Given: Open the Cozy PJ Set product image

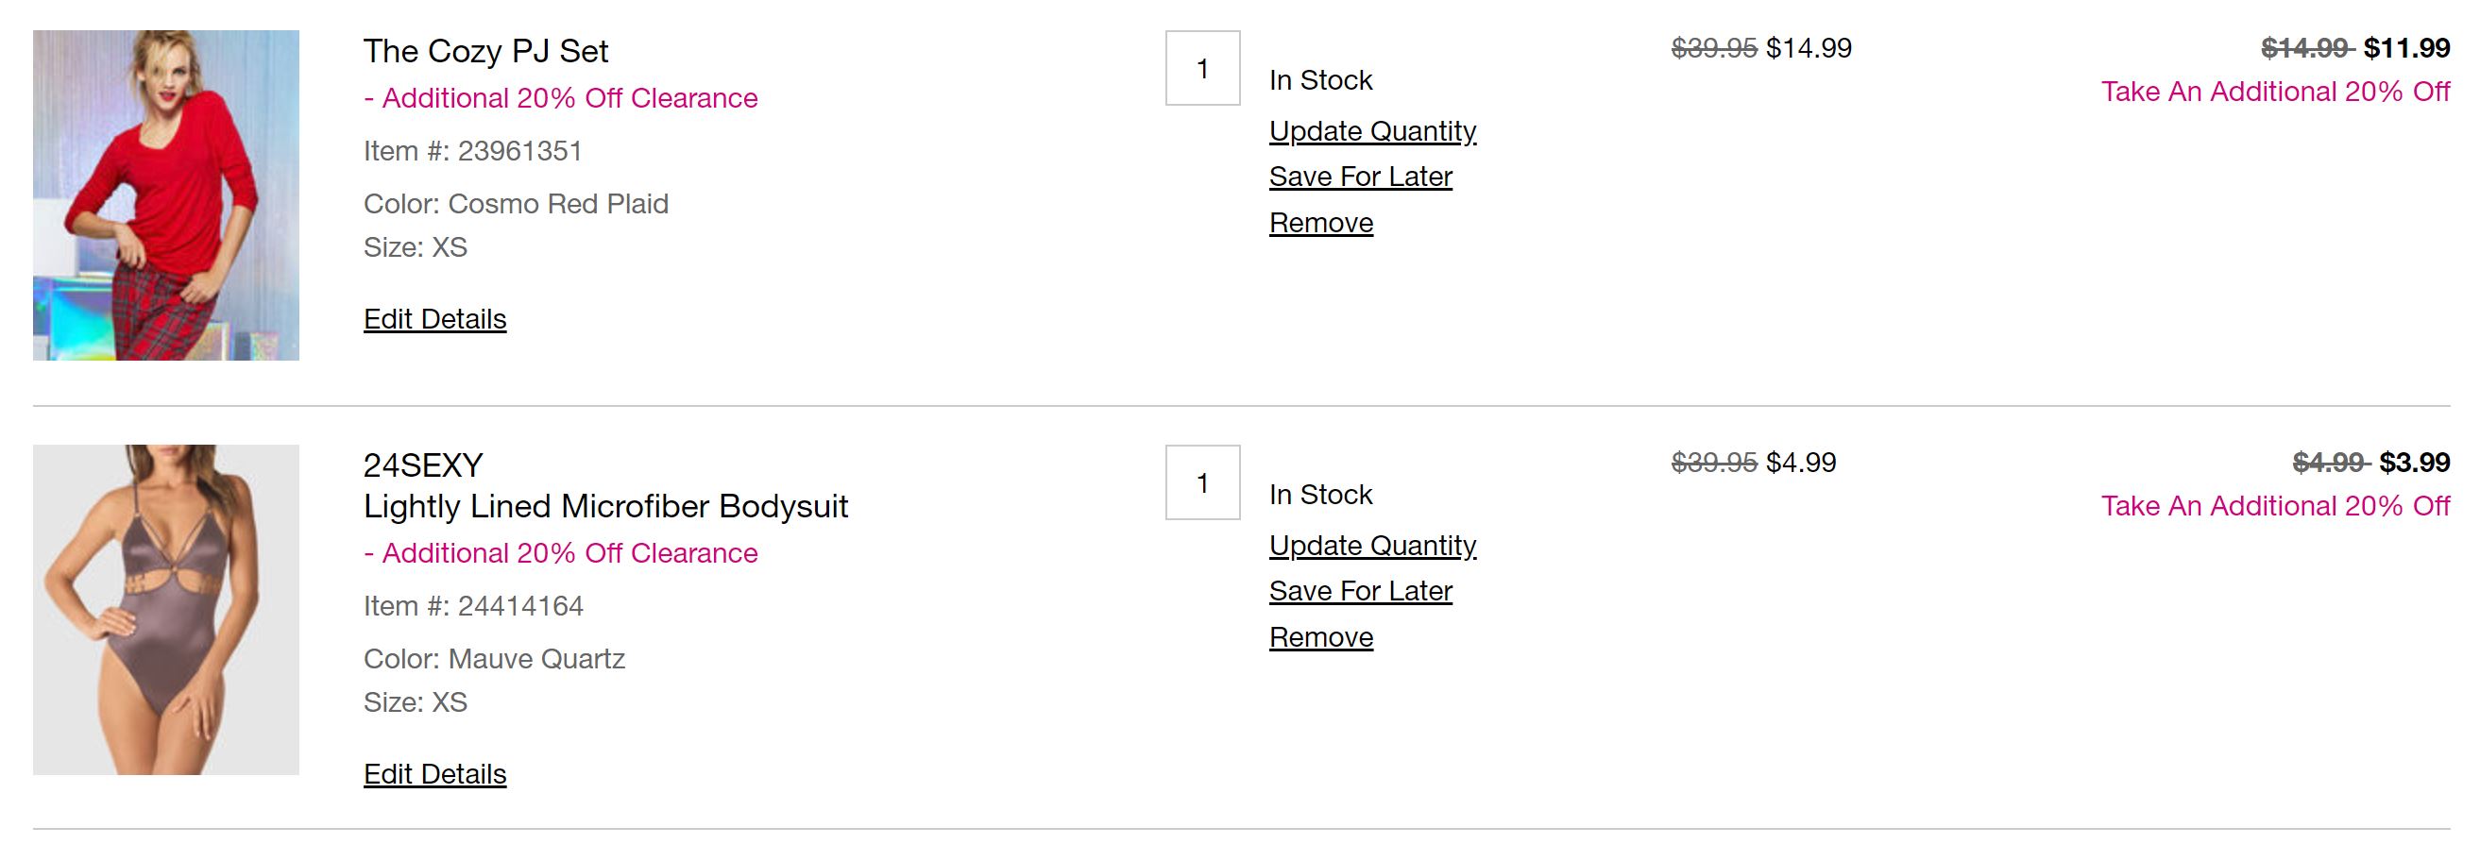Looking at the screenshot, I should pyautogui.click(x=165, y=195).
